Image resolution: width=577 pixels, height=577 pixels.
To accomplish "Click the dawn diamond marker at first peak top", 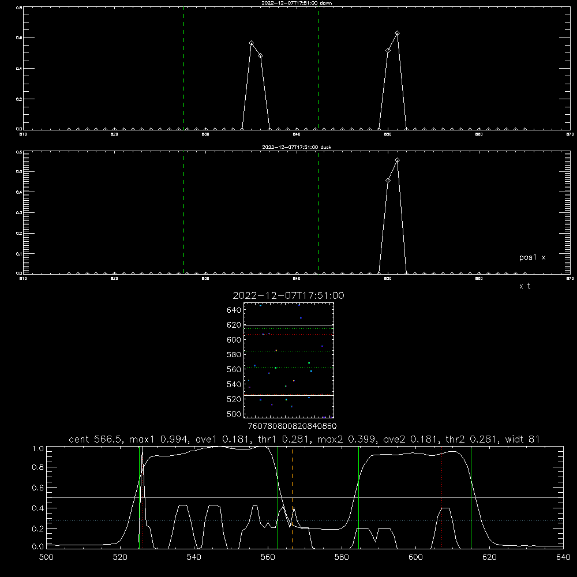I will [x=252, y=43].
